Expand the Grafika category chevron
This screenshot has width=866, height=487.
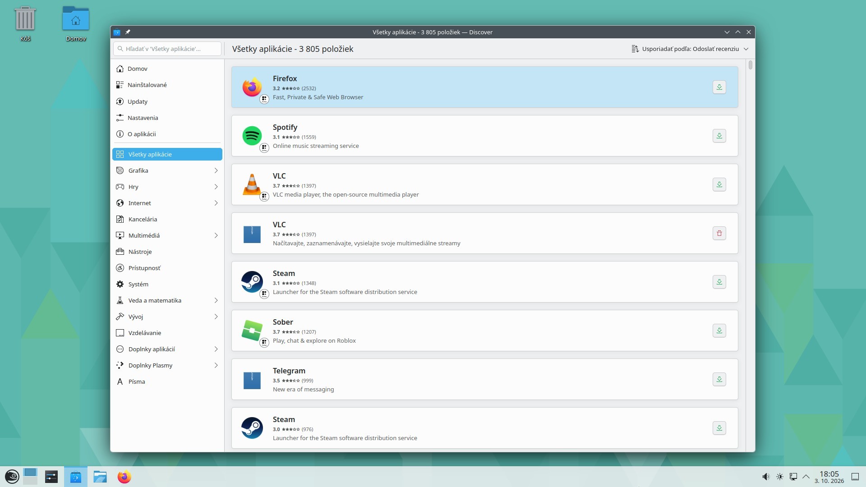pos(216,170)
